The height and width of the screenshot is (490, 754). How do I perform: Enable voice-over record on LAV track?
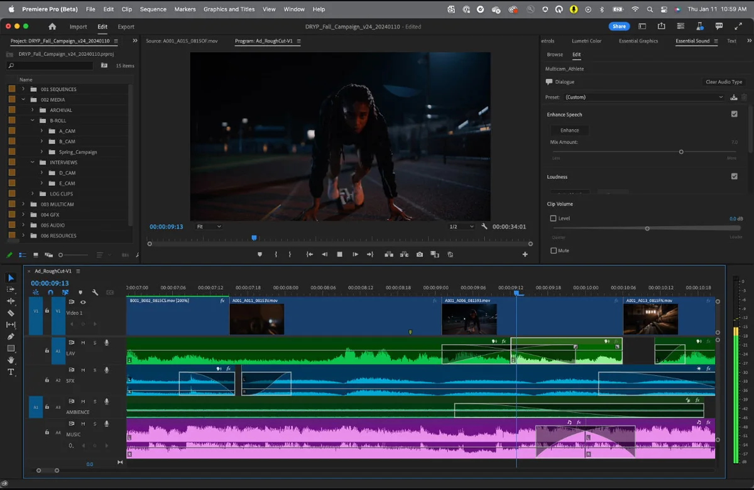(107, 342)
